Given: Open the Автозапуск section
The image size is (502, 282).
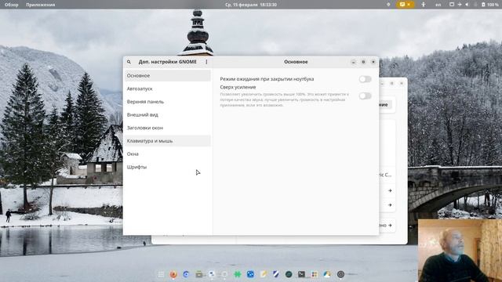Looking at the screenshot, I should (167, 89).
